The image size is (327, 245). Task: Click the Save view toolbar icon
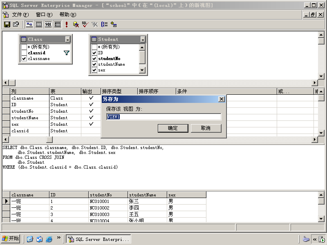click(x=7, y=24)
